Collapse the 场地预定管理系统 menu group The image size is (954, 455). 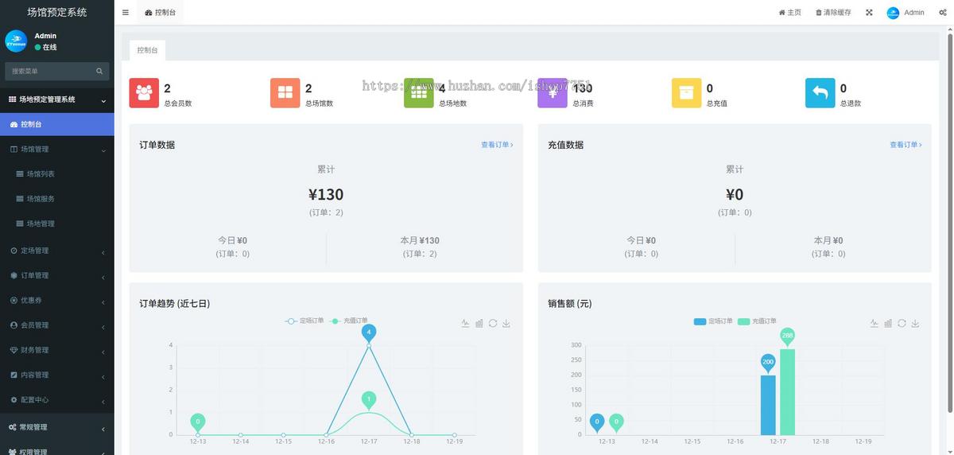tap(56, 99)
